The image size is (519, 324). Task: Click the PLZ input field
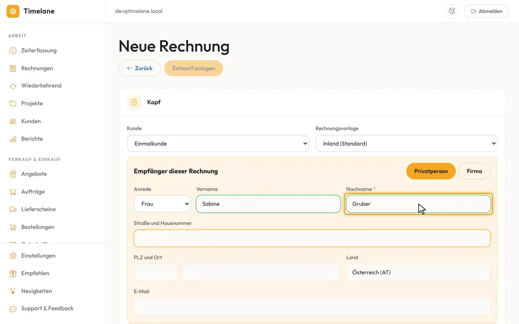point(156,272)
